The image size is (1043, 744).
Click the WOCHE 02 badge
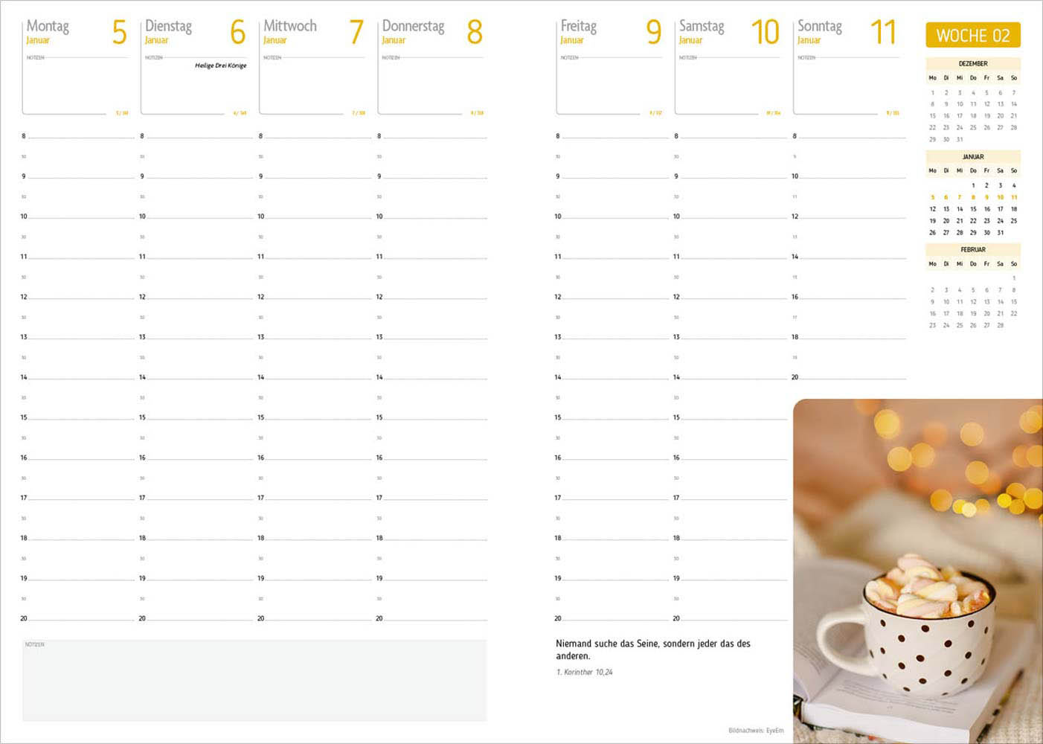[972, 35]
